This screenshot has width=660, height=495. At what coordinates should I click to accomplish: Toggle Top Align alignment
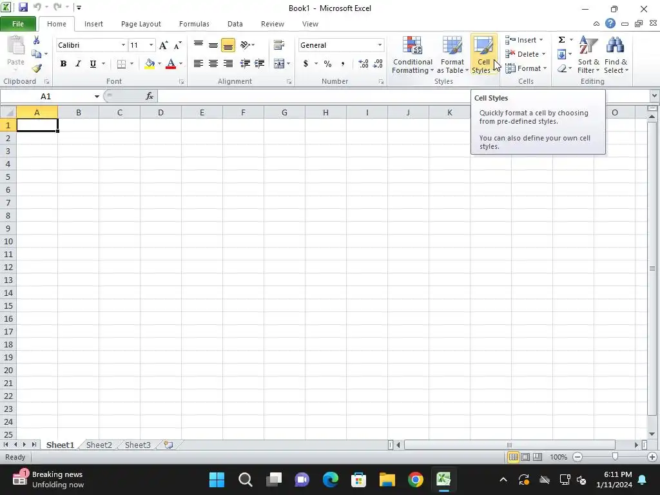coord(199,45)
